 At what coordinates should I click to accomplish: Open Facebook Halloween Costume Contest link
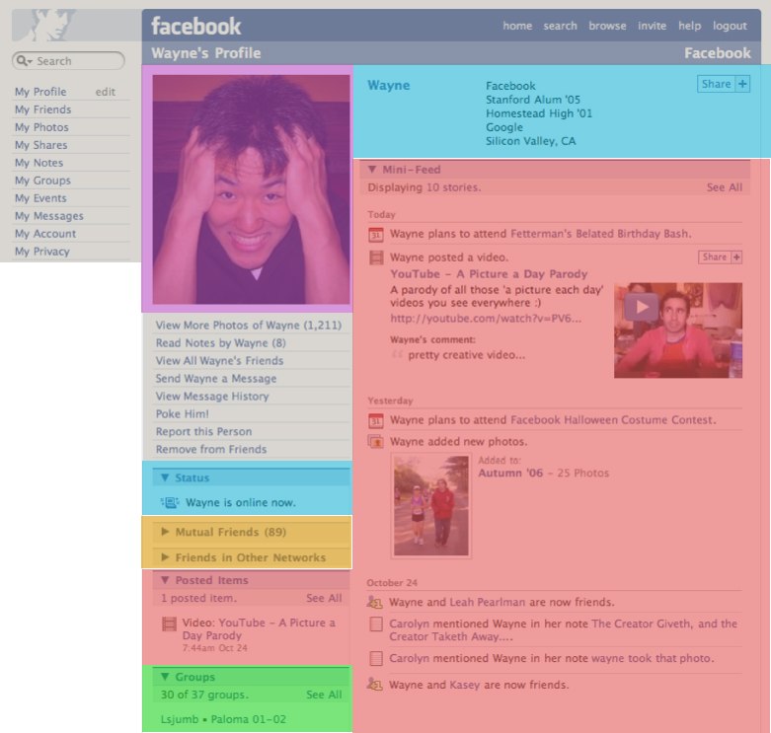pos(613,420)
